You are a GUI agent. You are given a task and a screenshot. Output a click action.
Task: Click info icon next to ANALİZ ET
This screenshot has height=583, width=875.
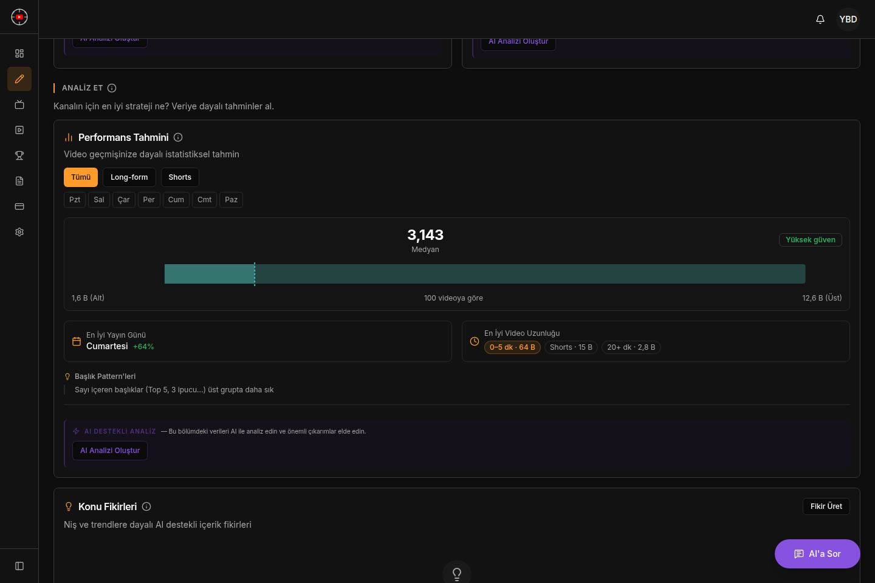pos(112,88)
